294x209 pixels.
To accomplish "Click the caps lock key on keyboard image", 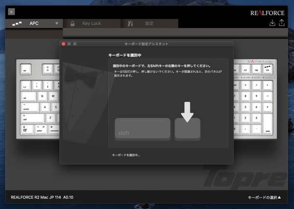I will [x=27, y=130].
